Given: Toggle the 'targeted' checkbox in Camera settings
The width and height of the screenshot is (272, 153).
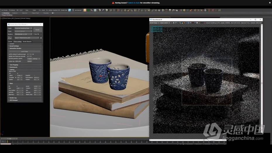Looking at the screenshot, I should [34, 75].
